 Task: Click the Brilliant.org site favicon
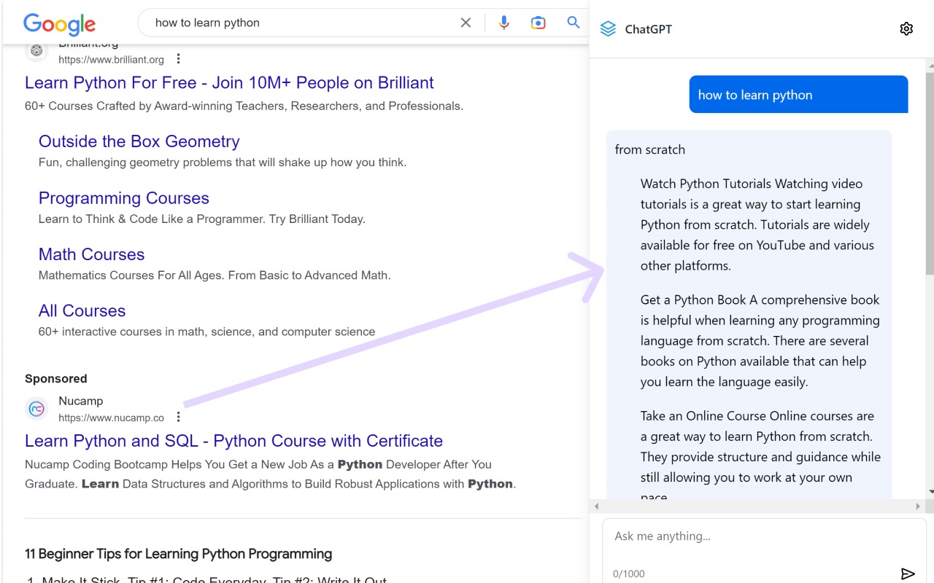tap(36, 51)
